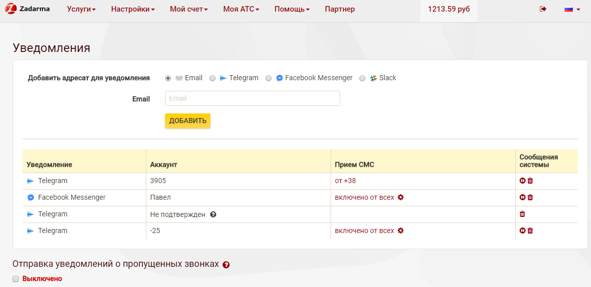This screenshot has height=287, width=591.
Task: Select Facebook Messenger radio option
Action: click(268, 78)
